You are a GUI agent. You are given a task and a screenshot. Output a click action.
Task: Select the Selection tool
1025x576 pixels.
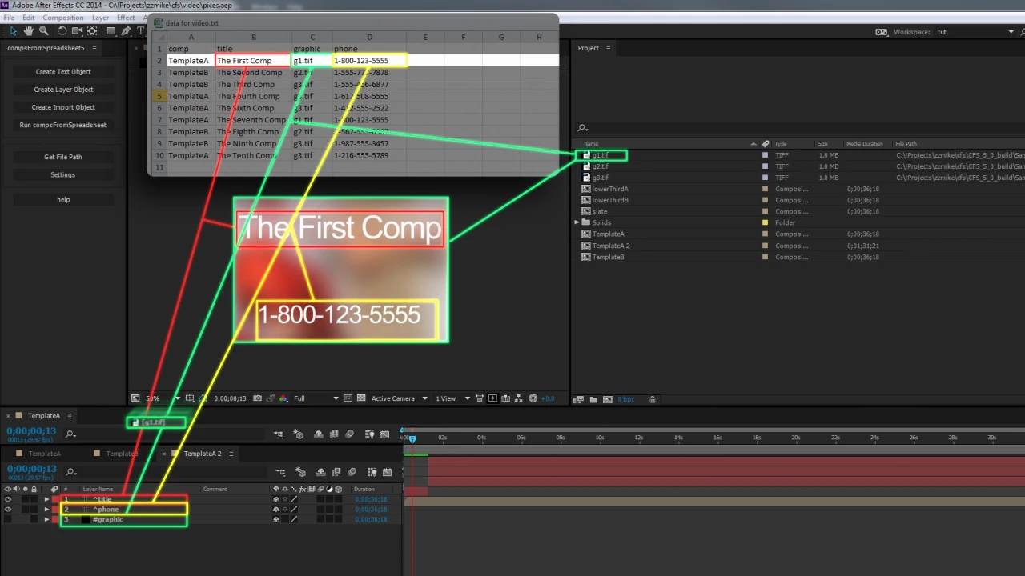(13, 30)
